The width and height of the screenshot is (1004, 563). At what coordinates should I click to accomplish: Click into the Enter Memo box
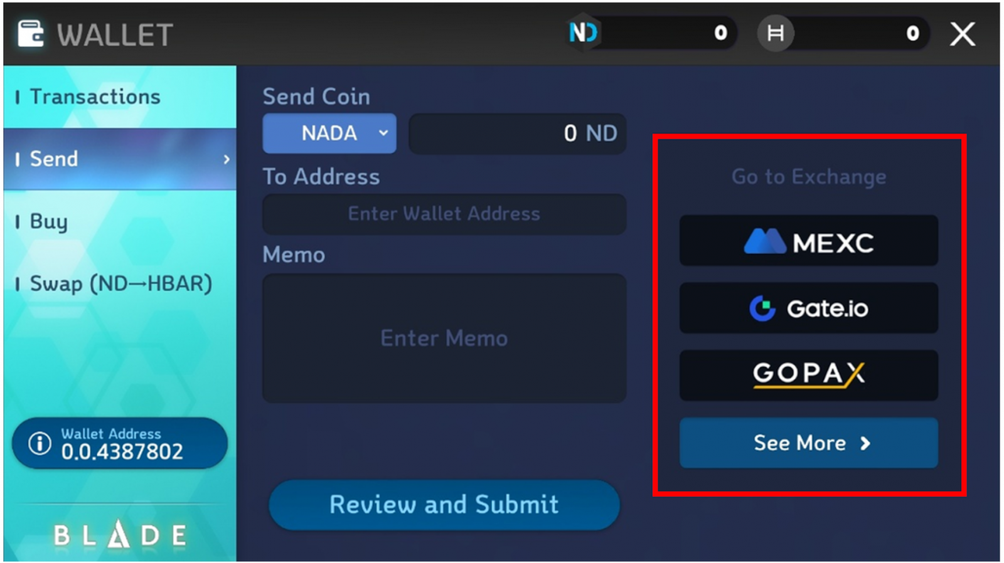[x=444, y=338]
